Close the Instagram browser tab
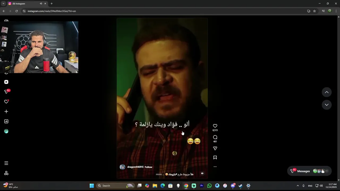340x191 pixels. pos(45,4)
